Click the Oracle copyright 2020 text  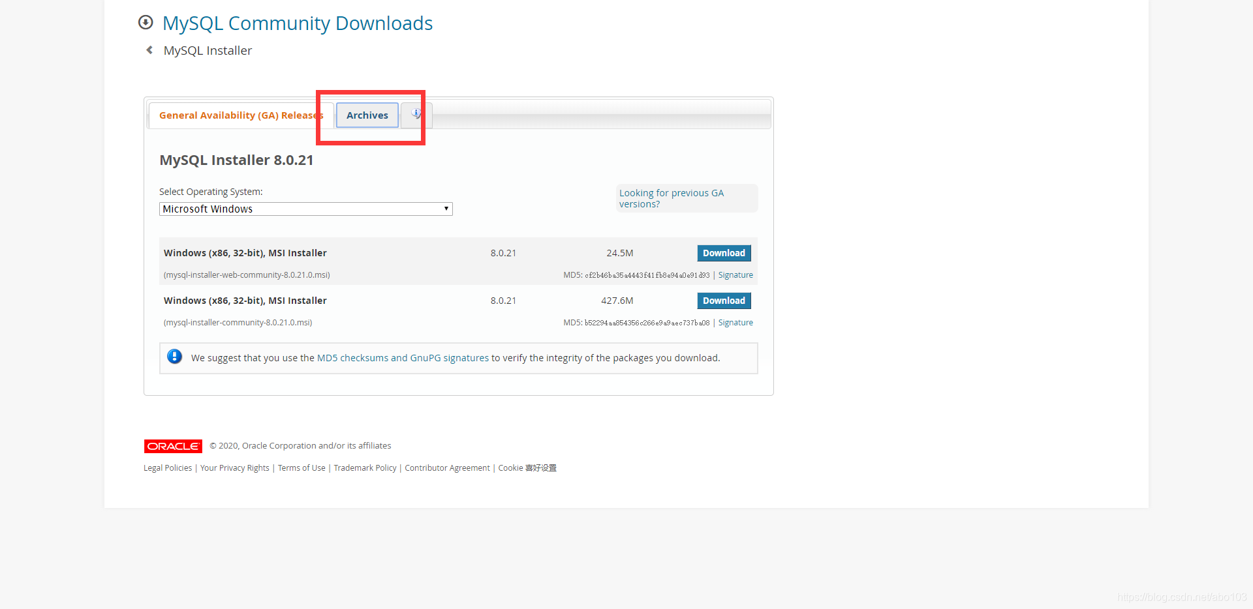pos(300,446)
